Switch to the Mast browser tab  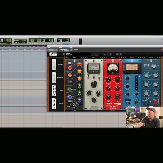click(60, 57)
